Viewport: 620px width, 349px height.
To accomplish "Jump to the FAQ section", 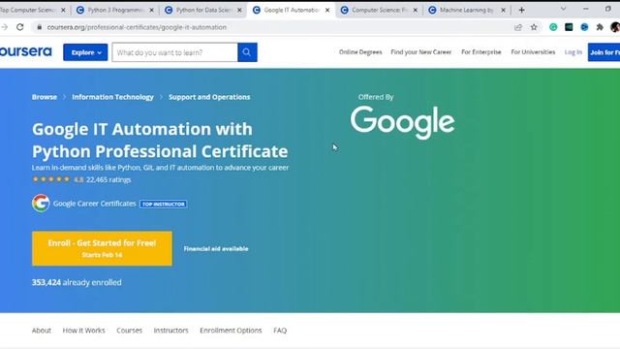I will point(280,331).
